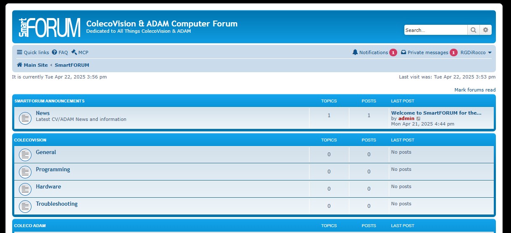Open the Hardware forum

click(48, 186)
